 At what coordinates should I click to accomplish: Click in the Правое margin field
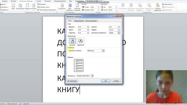113,30
